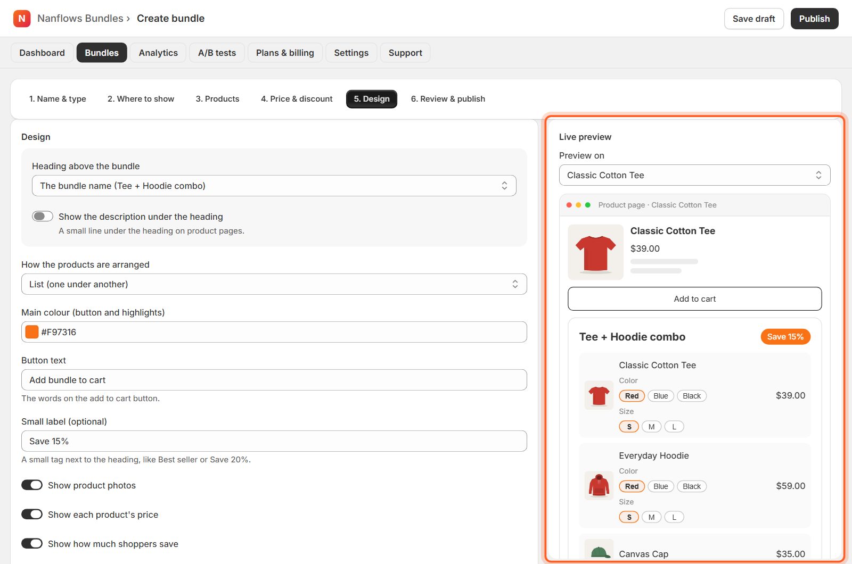Image resolution: width=852 pixels, height=564 pixels.
Task: Click the Button text input field
Action: coord(274,380)
